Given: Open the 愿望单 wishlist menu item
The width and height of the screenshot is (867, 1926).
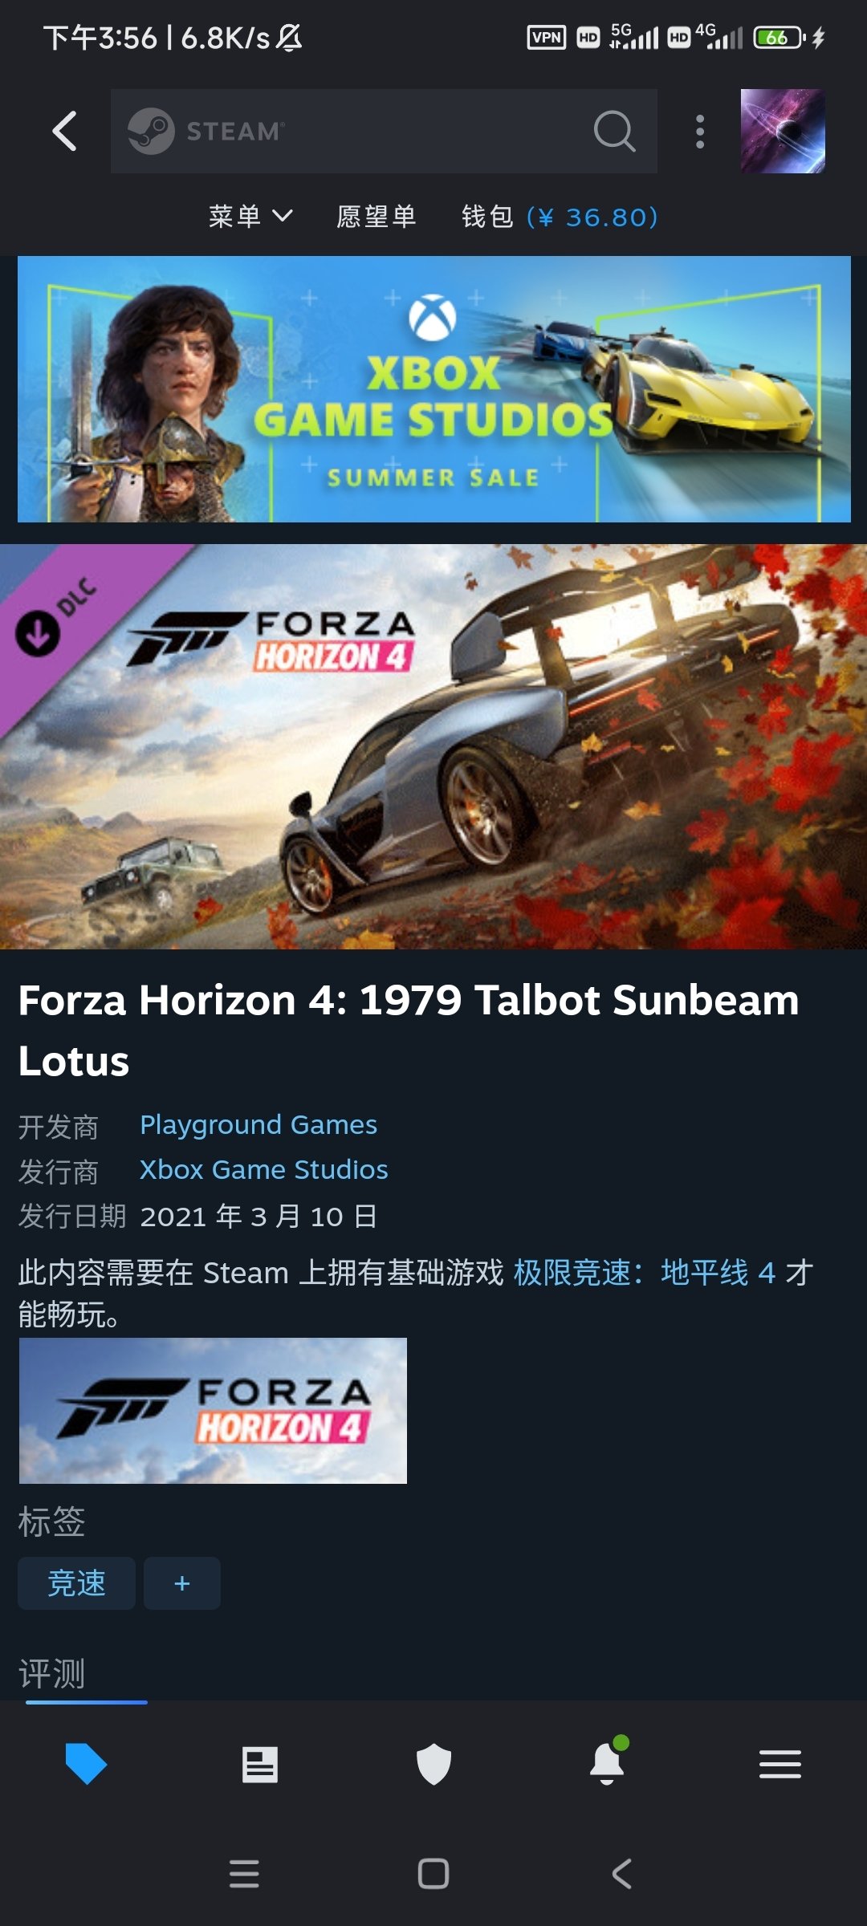Looking at the screenshot, I should [x=377, y=217].
